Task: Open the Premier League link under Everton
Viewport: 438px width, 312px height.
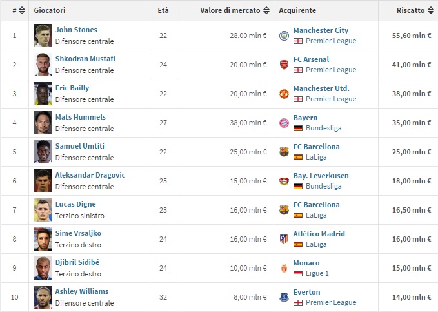Action: 331,302
